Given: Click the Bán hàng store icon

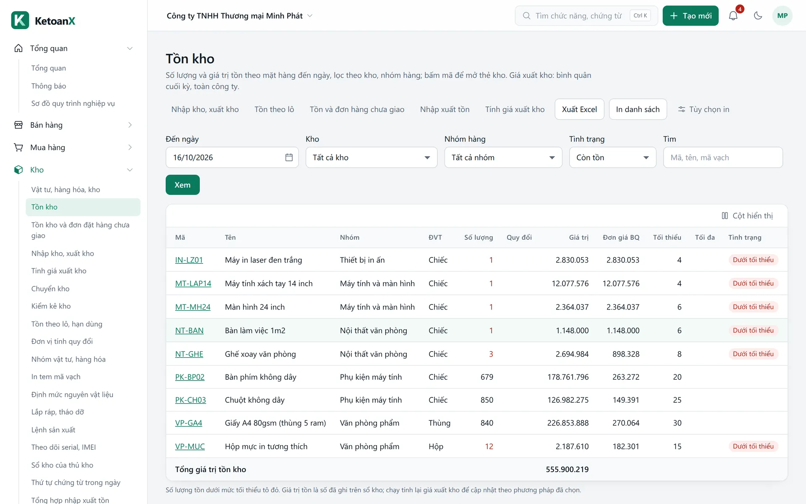Looking at the screenshot, I should (18, 125).
